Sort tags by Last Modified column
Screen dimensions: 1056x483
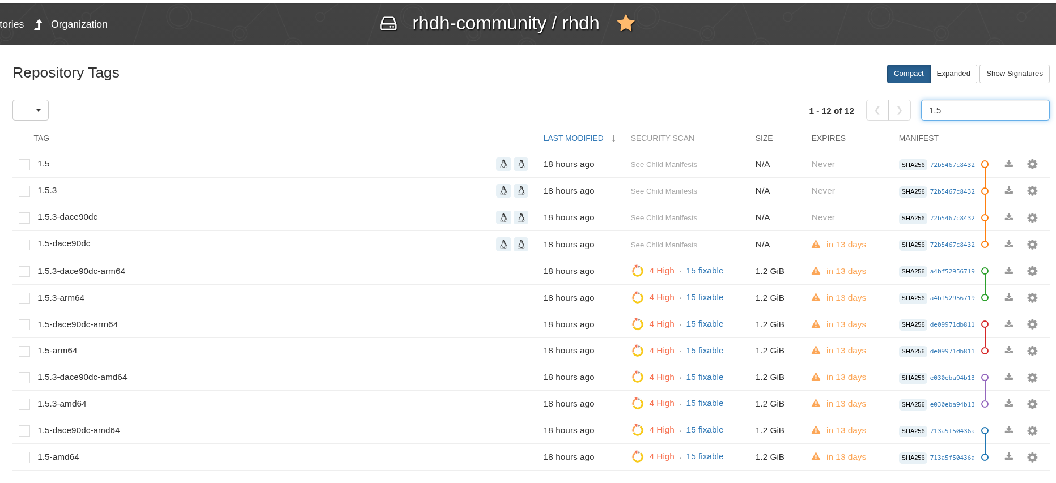point(573,138)
